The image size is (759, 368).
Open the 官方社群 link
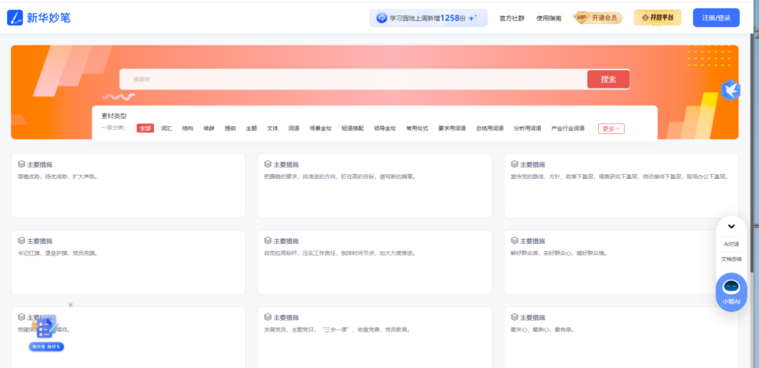[512, 18]
